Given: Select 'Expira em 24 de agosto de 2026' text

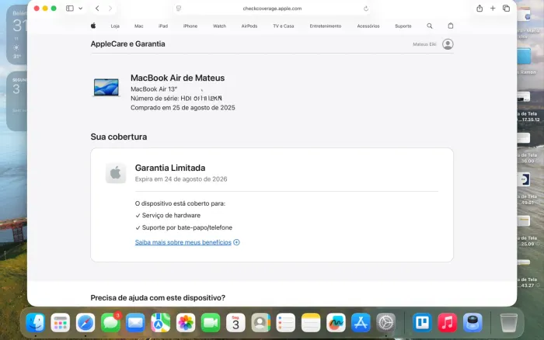Looking at the screenshot, I should coord(181,179).
